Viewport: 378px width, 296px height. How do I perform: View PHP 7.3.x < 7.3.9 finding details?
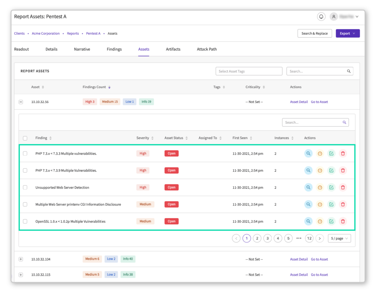[308, 170]
